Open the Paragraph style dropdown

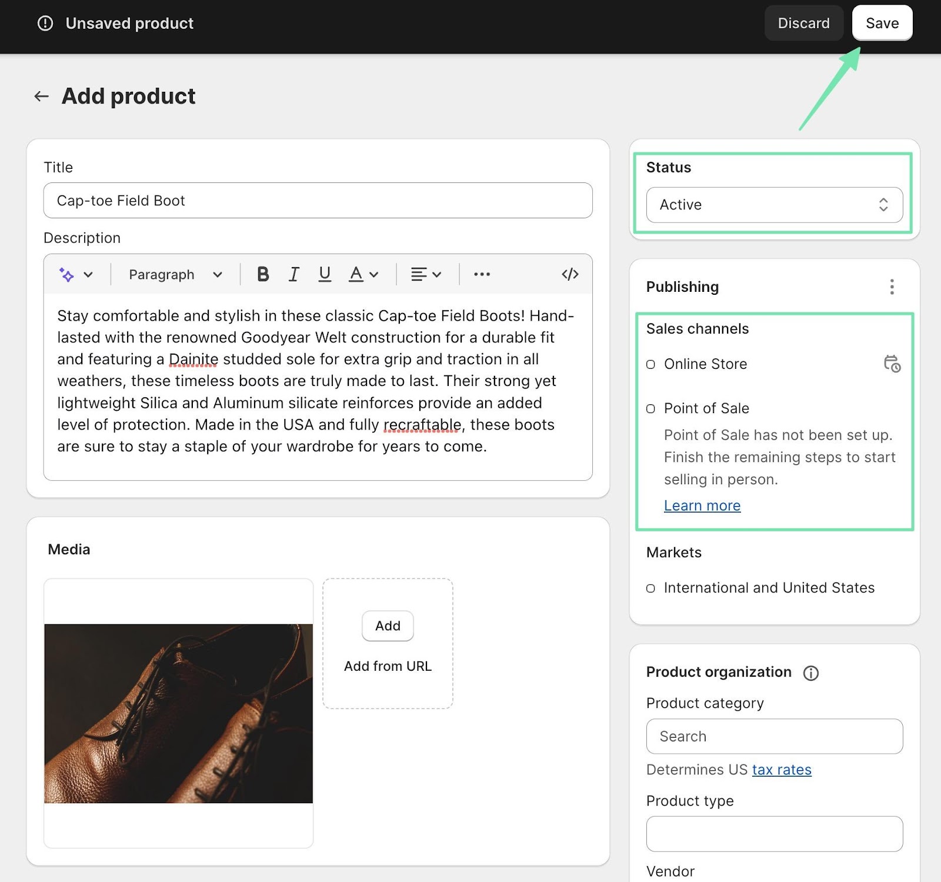(175, 274)
